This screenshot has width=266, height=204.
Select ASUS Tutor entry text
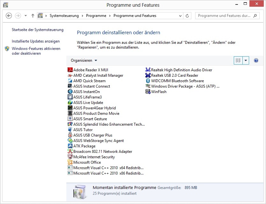[83, 130]
